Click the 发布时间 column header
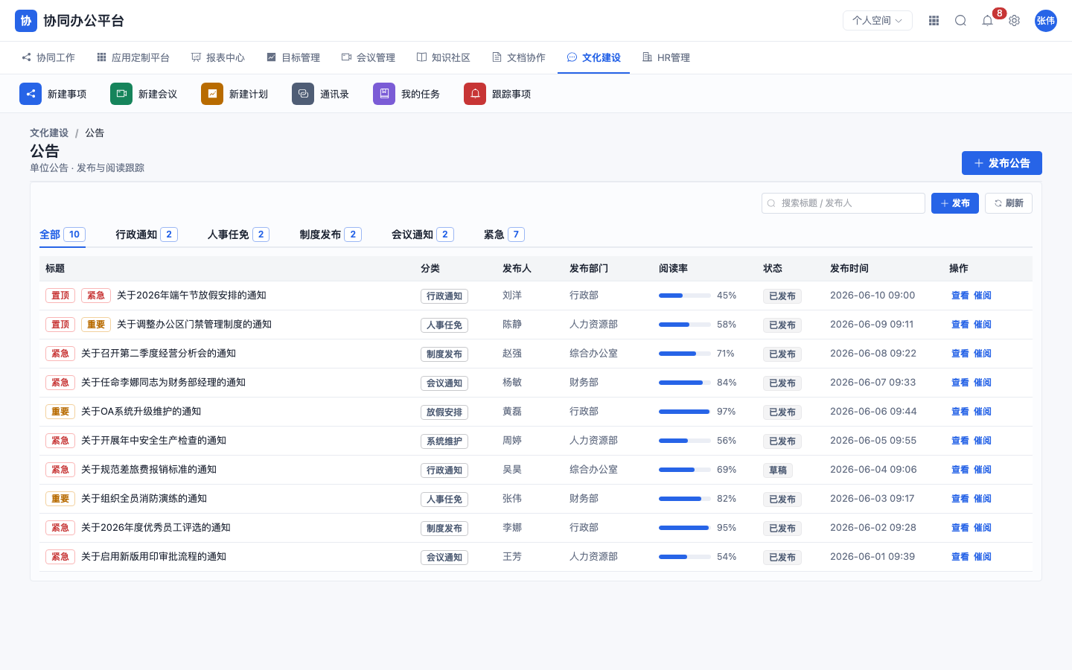The width and height of the screenshot is (1072, 670). click(849, 268)
